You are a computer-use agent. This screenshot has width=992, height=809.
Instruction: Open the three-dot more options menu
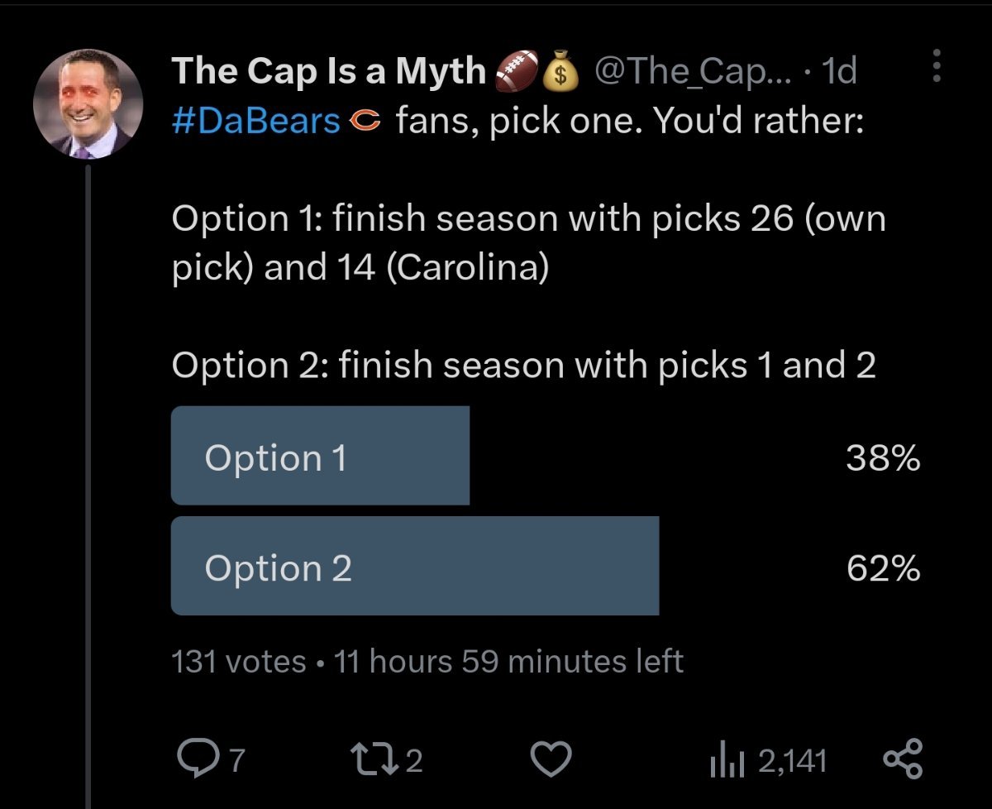point(936,65)
